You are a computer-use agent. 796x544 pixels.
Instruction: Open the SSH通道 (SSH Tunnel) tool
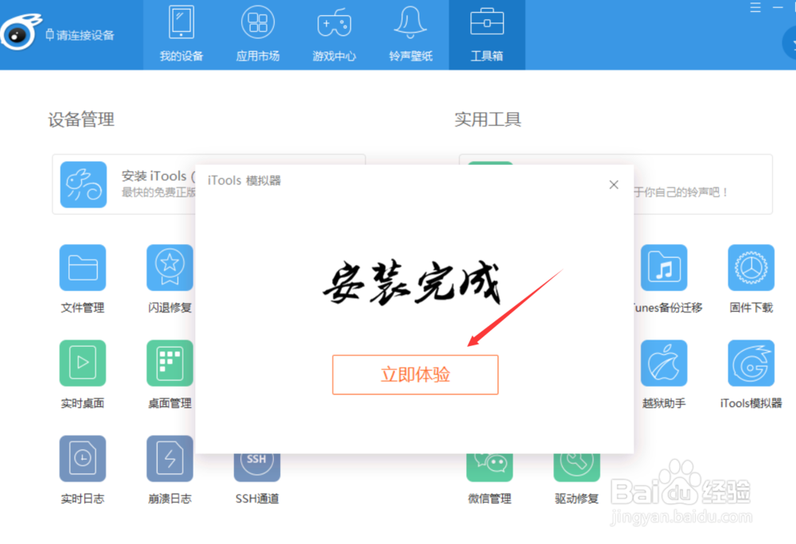click(256, 470)
